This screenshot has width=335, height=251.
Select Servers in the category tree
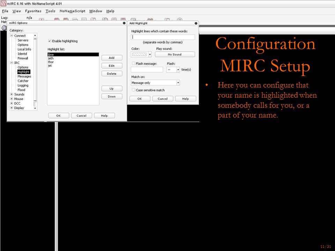tap(23, 40)
